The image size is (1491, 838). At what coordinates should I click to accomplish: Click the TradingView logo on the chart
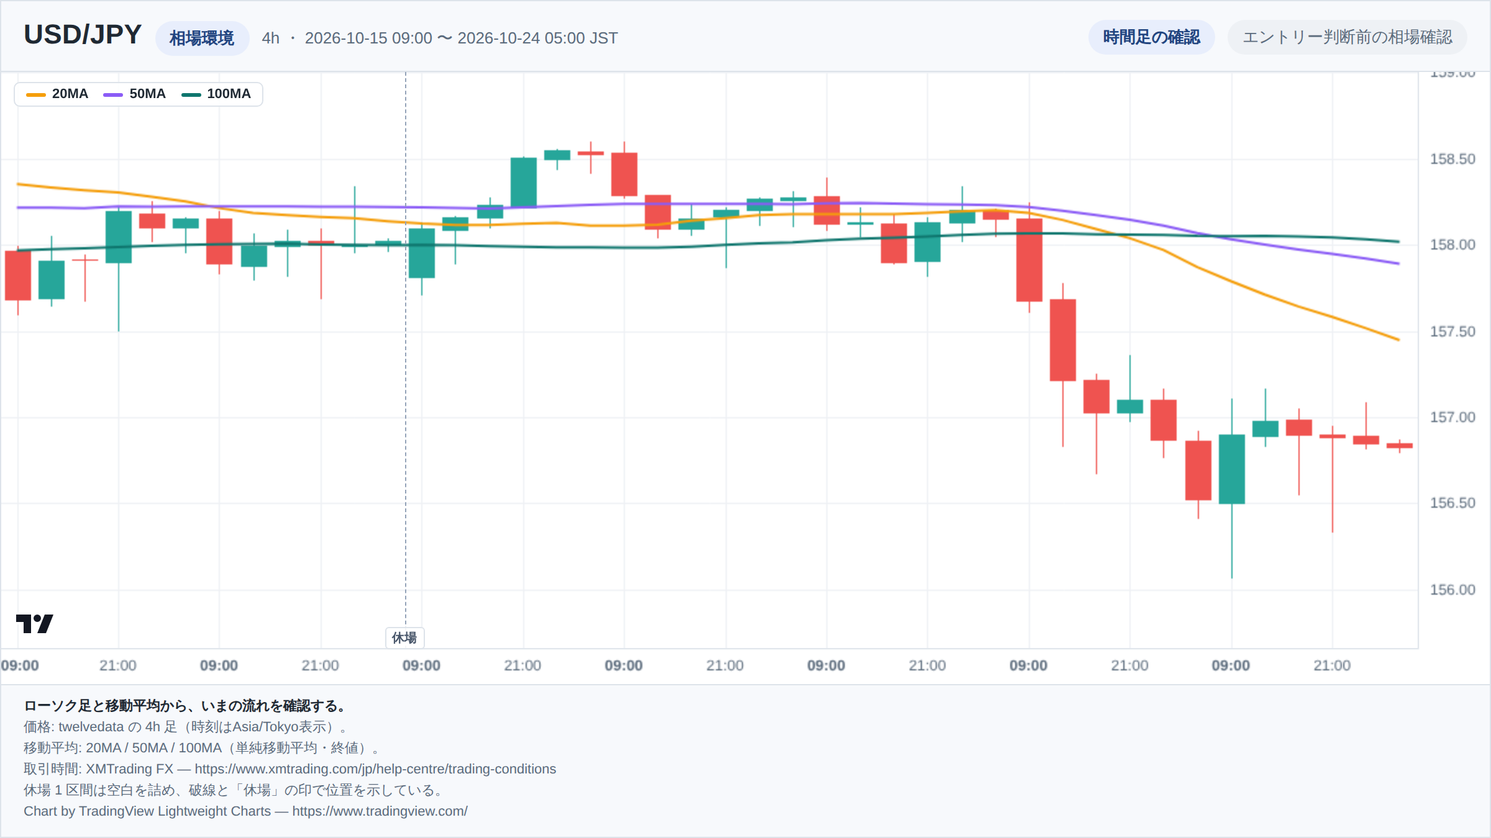tap(34, 623)
